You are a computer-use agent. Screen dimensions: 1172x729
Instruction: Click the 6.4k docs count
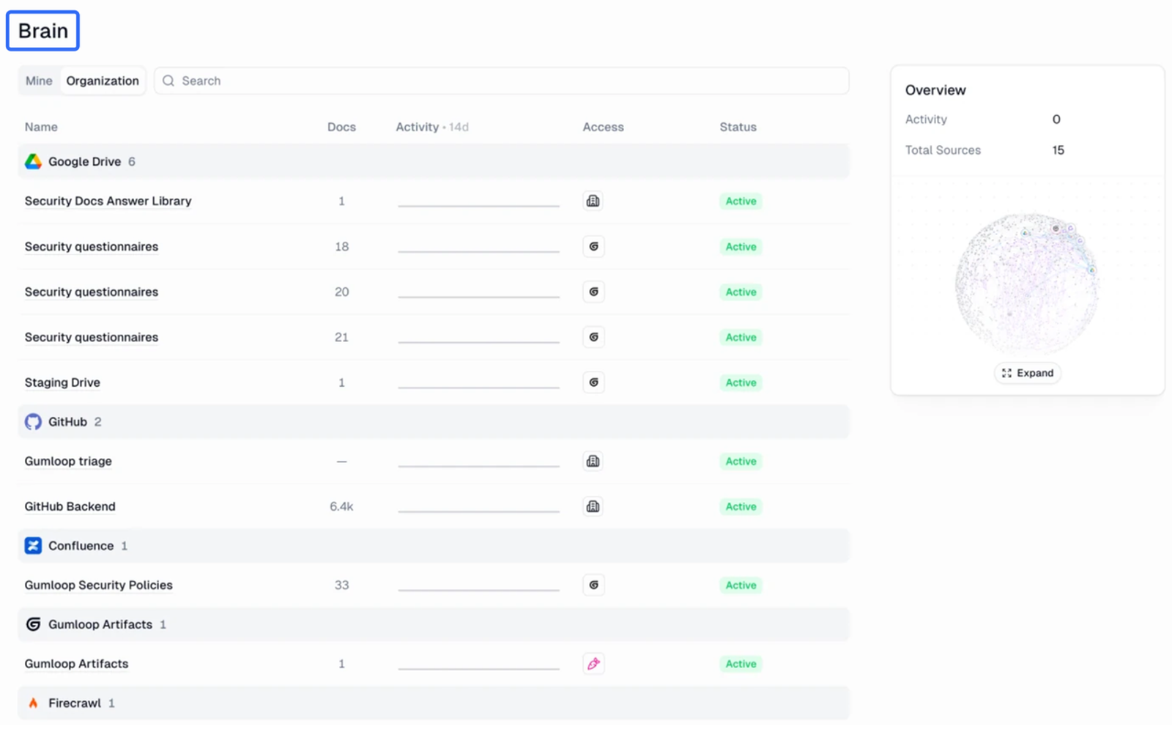(x=341, y=507)
